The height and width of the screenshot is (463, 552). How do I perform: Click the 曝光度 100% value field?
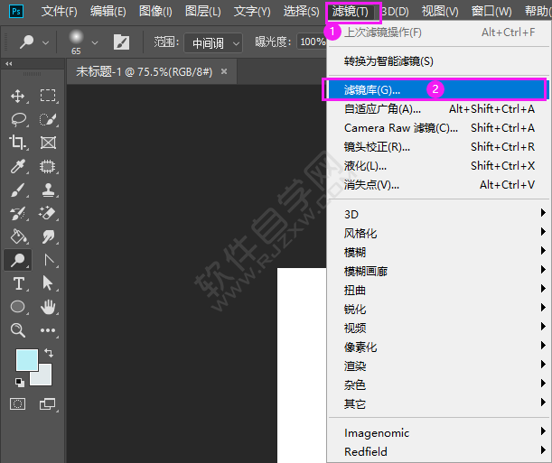pos(312,42)
